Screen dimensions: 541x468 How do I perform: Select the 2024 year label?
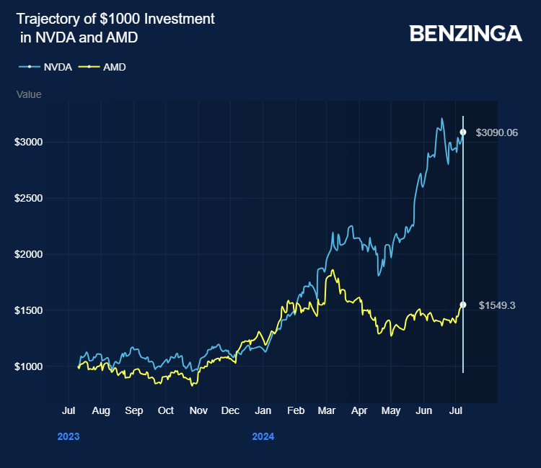tap(263, 436)
